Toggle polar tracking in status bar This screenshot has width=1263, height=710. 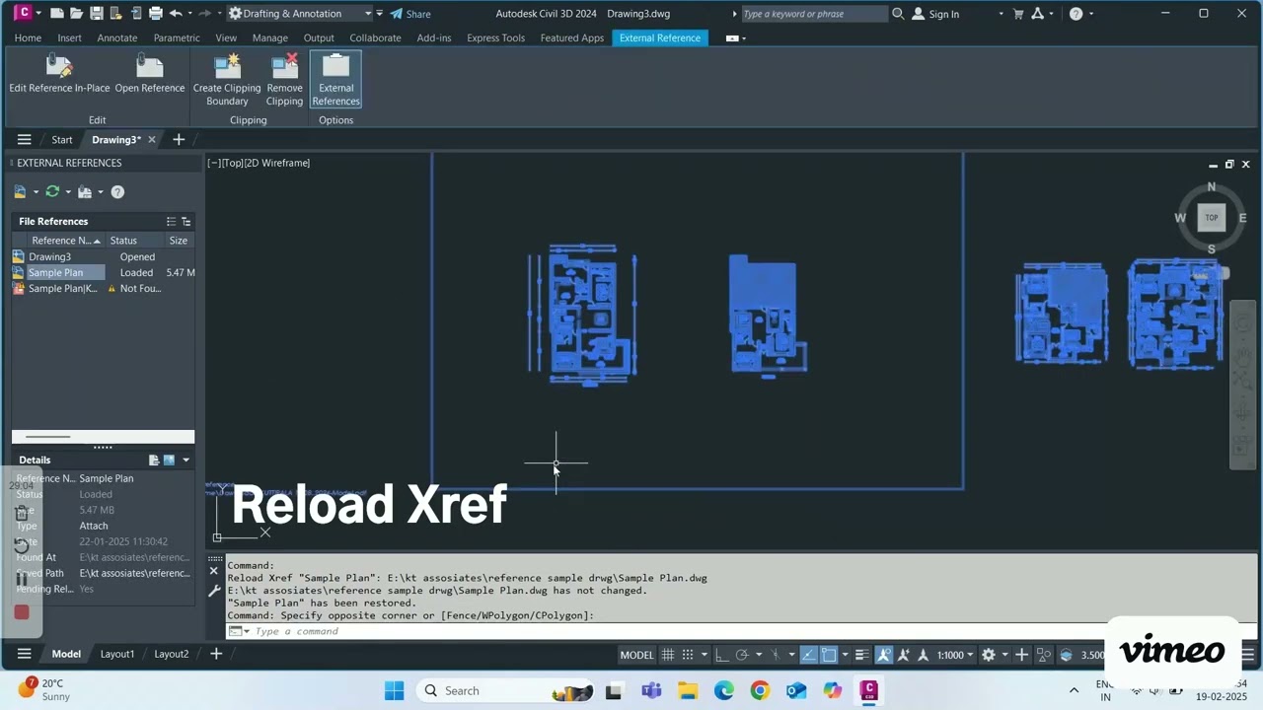click(x=742, y=655)
